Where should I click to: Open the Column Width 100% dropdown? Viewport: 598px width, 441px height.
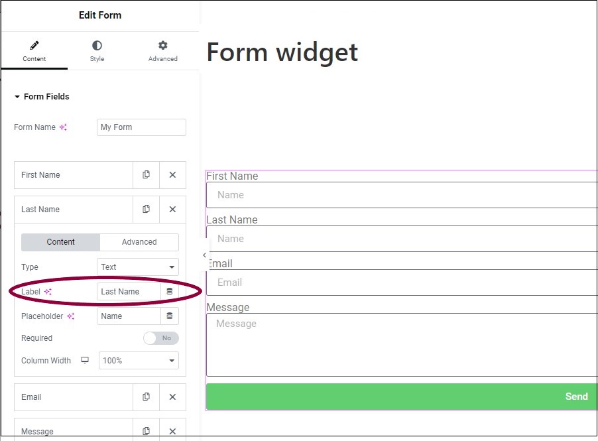pos(139,360)
